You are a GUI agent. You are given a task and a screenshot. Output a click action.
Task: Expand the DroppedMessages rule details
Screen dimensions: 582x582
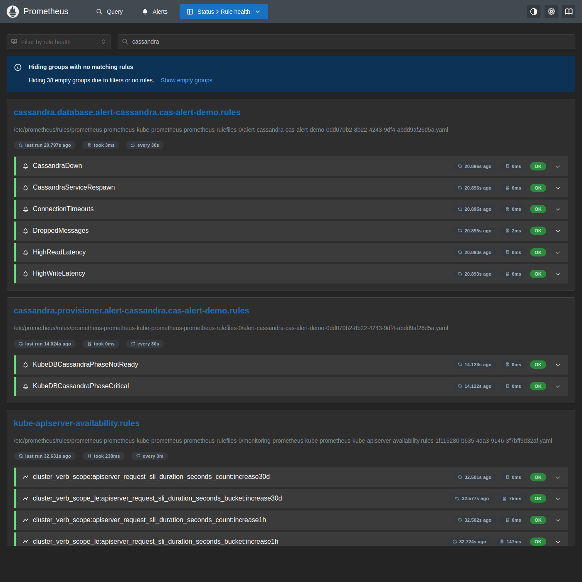pyautogui.click(x=558, y=231)
